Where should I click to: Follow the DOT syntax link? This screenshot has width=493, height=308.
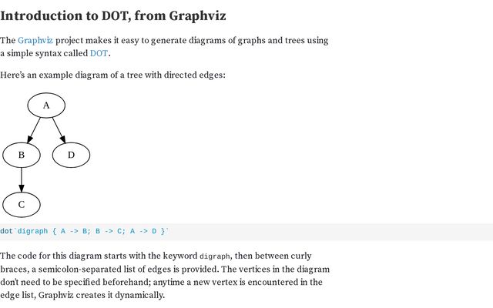click(99, 53)
